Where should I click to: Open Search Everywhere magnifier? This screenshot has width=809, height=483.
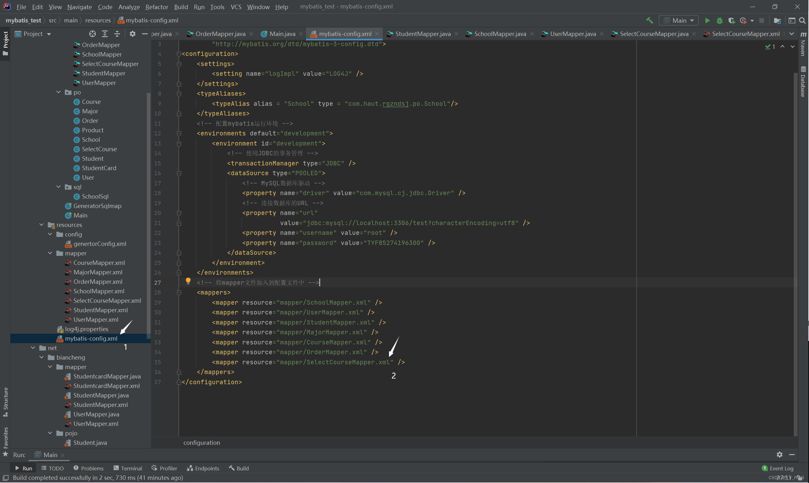[802, 20]
